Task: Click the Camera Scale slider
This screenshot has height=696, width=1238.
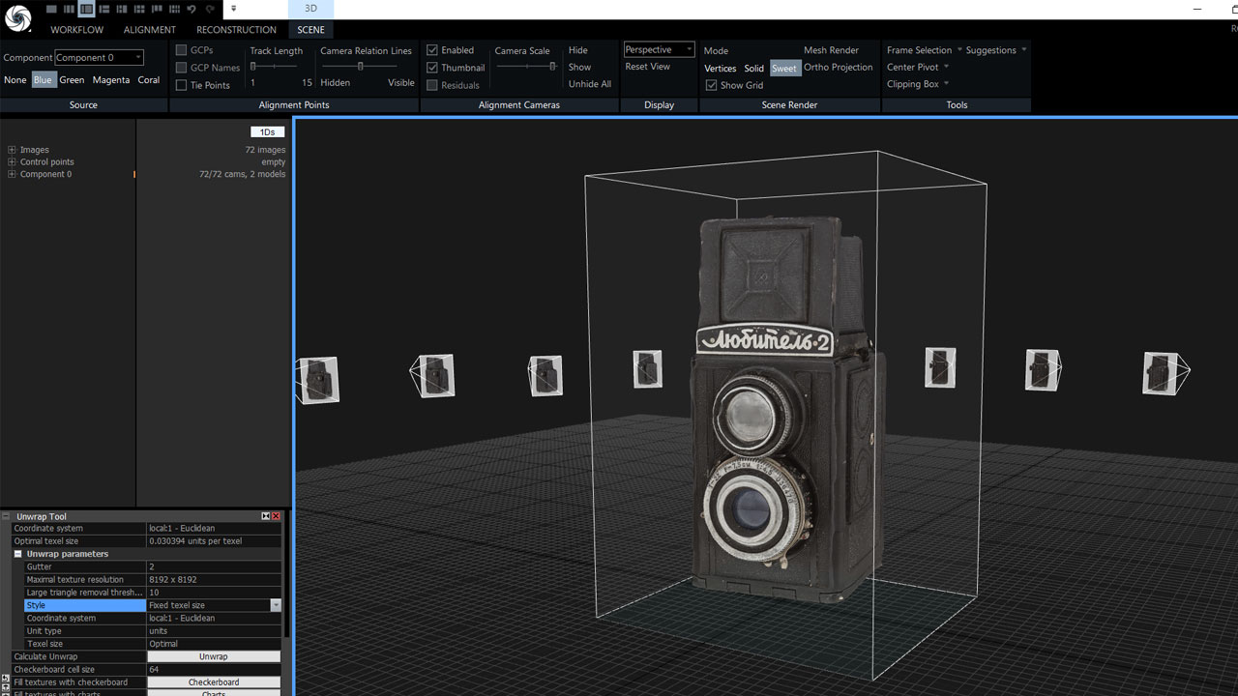Action: pyautogui.click(x=527, y=67)
